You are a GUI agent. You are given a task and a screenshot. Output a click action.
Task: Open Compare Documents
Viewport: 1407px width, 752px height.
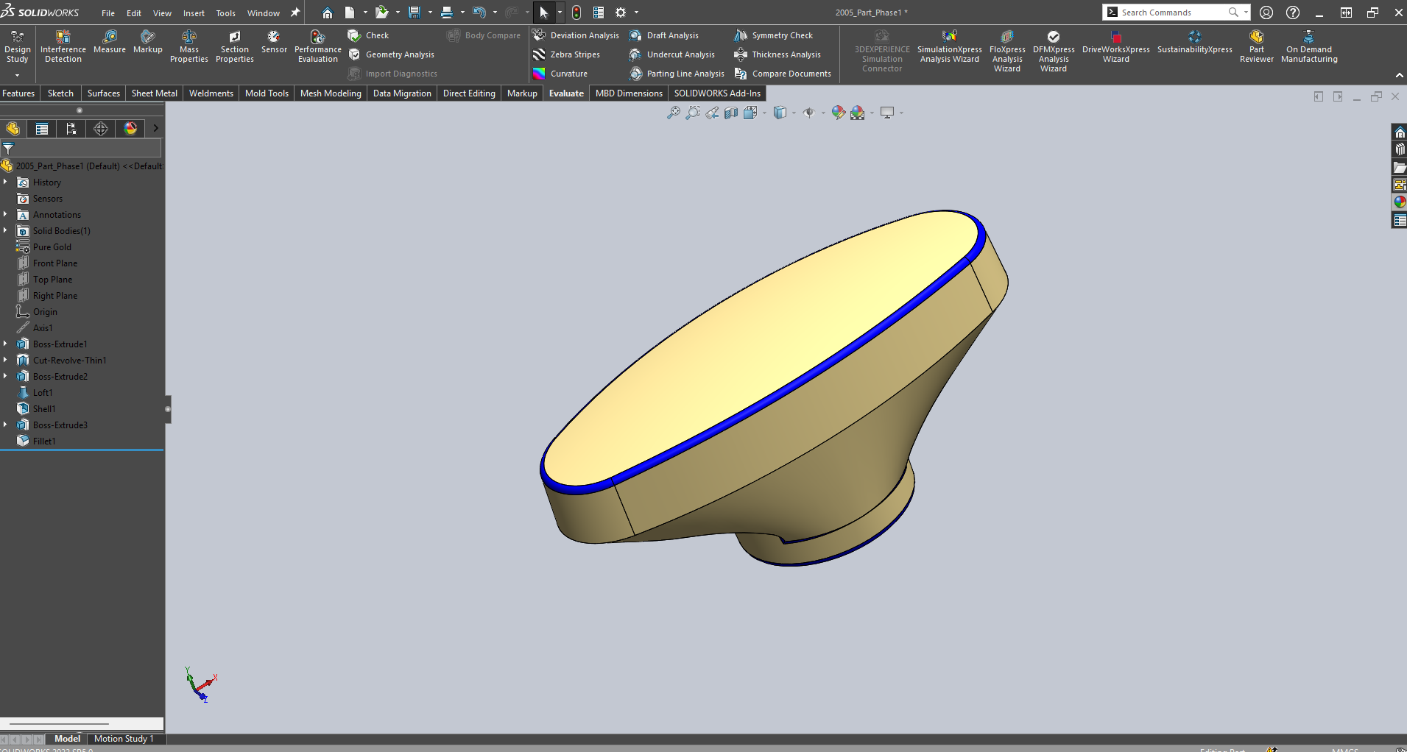point(783,74)
